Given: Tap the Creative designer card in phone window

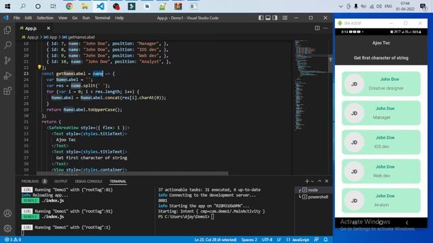Looking at the screenshot, I should (x=381, y=84).
